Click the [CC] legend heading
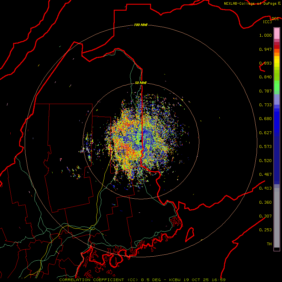Viewport: 282px width, 282px height. pyautogui.click(x=268, y=22)
